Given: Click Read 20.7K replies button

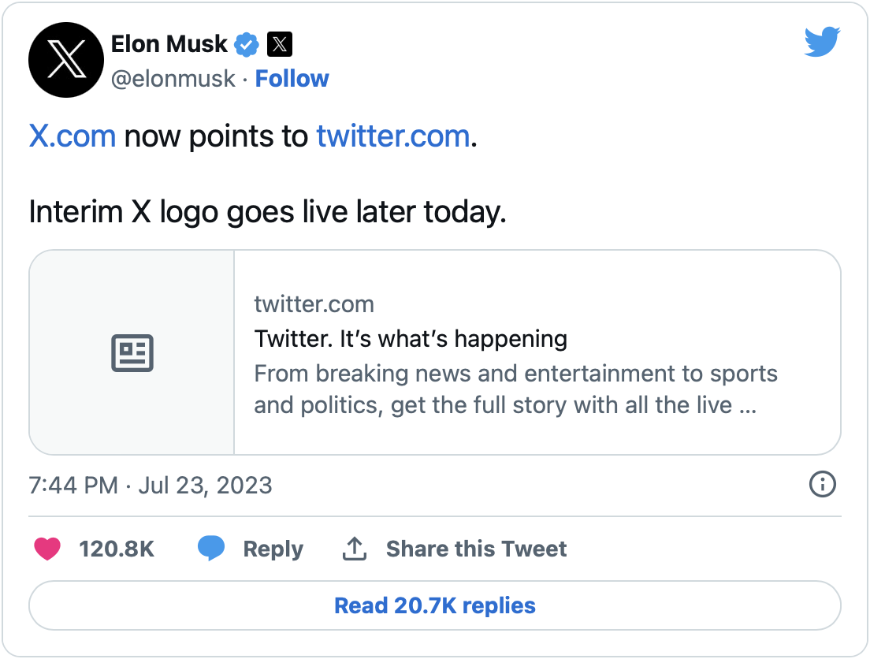Looking at the screenshot, I should pyautogui.click(x=435, y=605).
